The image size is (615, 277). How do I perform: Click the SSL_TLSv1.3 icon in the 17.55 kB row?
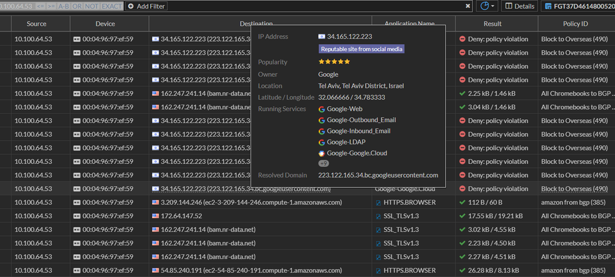[379, 216]
